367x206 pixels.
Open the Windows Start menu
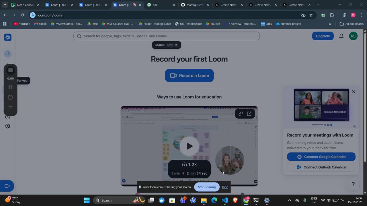click(87, 200)
